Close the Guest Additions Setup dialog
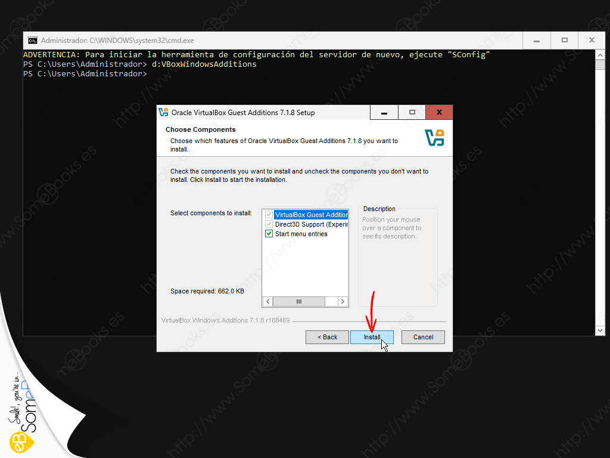The width and height of the screenshot is (610, 458). click(439, 112)
